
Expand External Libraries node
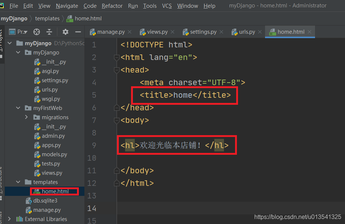click(x=10, y=219)
